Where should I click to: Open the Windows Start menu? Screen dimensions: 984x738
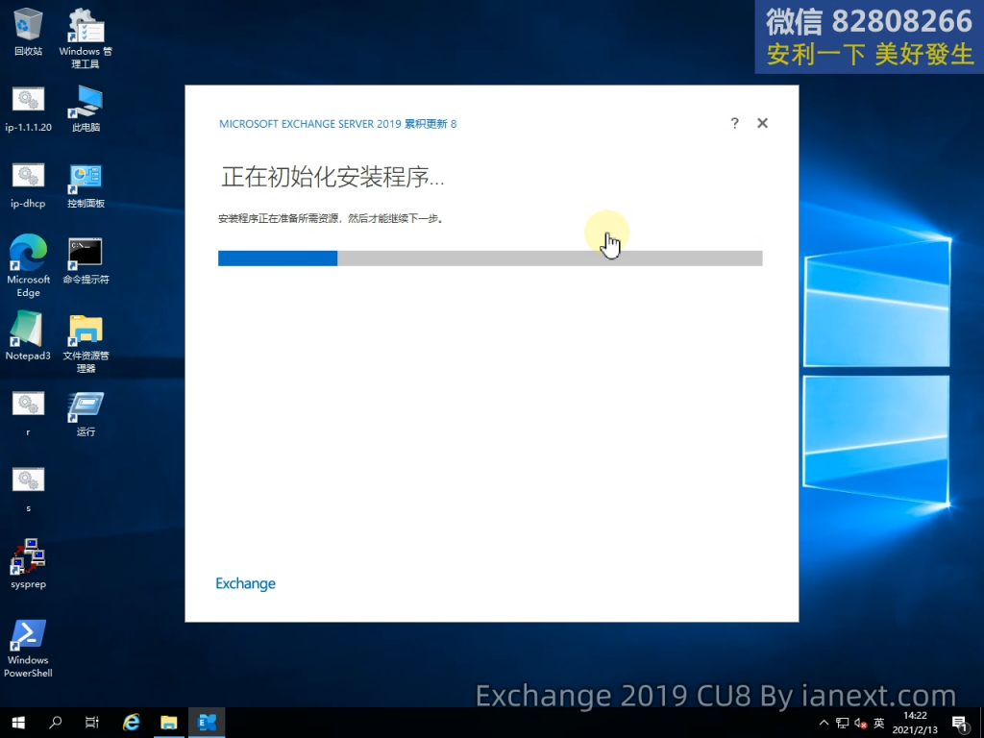coord(17,723)
